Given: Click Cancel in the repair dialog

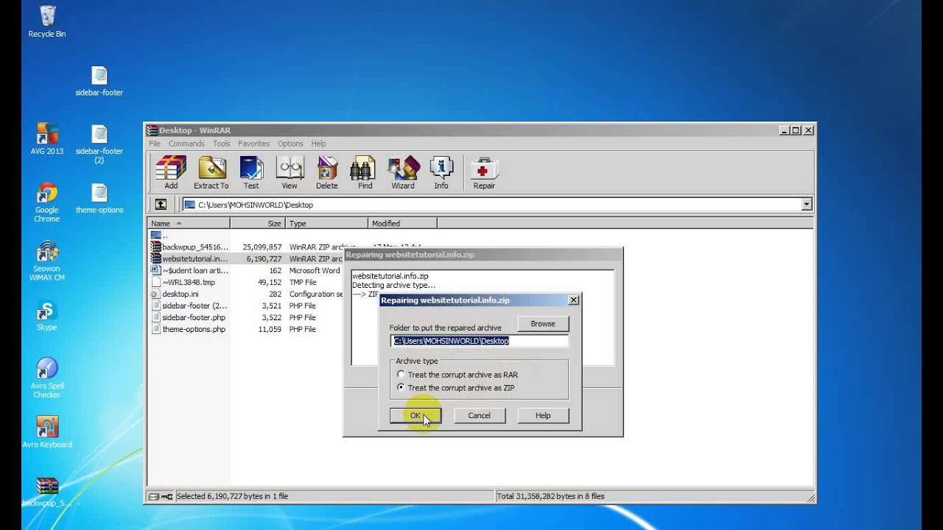Looking at the screenshot, I should pos(479,415).
